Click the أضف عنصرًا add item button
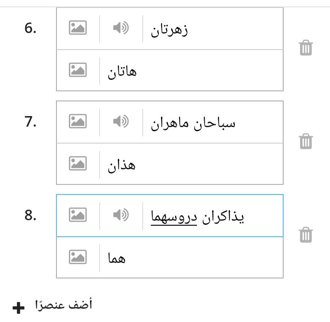The height and width of the screenshot is (322, 330). (64, 305)
